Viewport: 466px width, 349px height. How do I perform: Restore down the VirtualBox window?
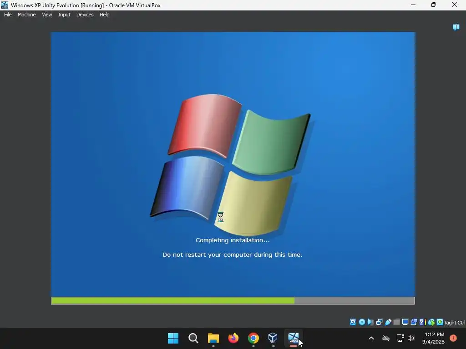434,5
